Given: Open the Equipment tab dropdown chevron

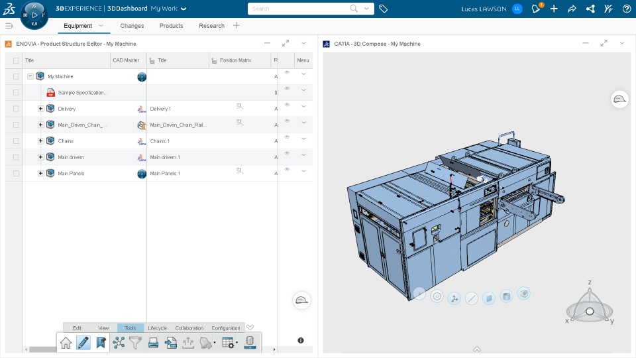Looking at the screenshot, I should [101, 26].
